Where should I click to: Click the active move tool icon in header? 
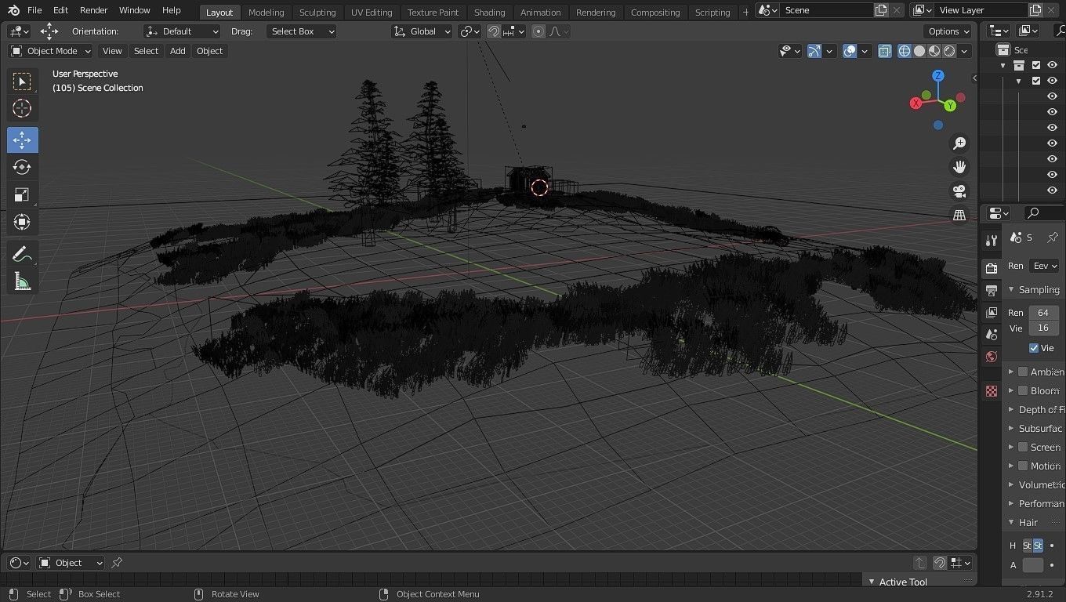pyautogui.click(x=49, y=31)
